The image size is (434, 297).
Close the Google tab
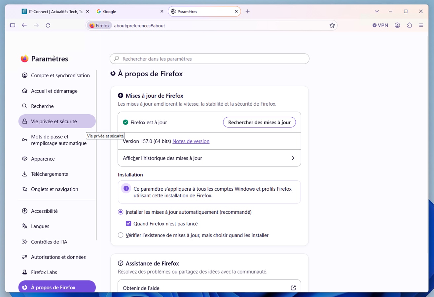pos(162,12)
